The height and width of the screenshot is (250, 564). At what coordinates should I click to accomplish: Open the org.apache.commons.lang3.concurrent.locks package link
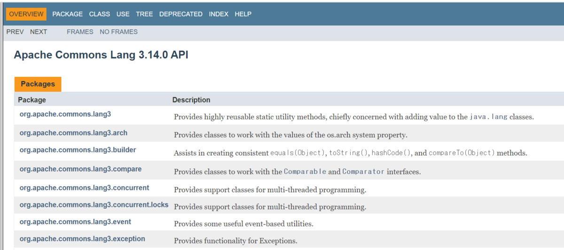[x=94, y=205]
